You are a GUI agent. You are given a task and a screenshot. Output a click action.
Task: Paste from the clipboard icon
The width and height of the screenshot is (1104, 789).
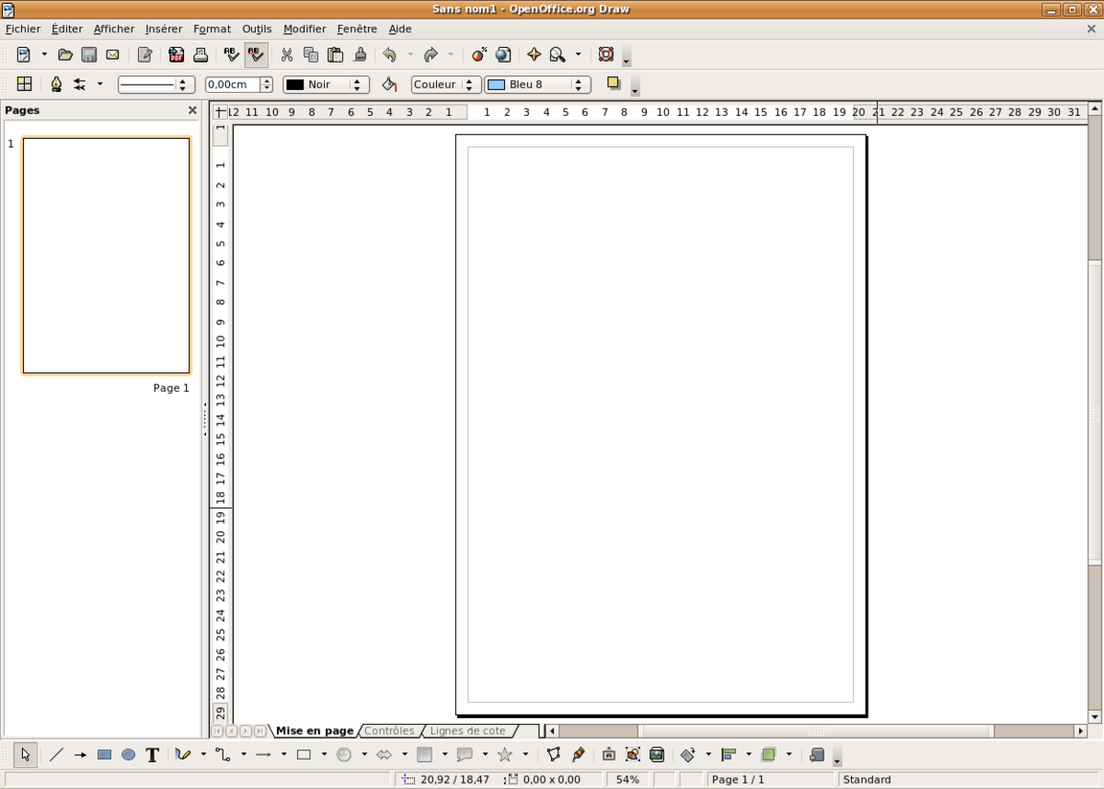tap(336, 54)
